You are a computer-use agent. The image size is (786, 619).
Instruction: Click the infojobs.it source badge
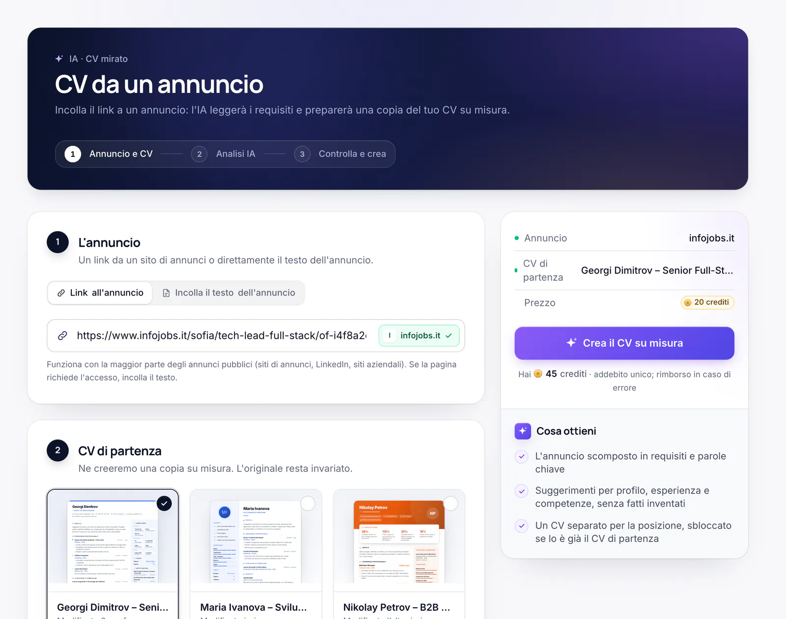tap(419, 336)
